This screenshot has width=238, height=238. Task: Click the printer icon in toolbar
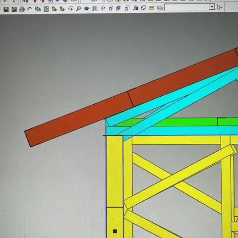[x=22, y=9]
